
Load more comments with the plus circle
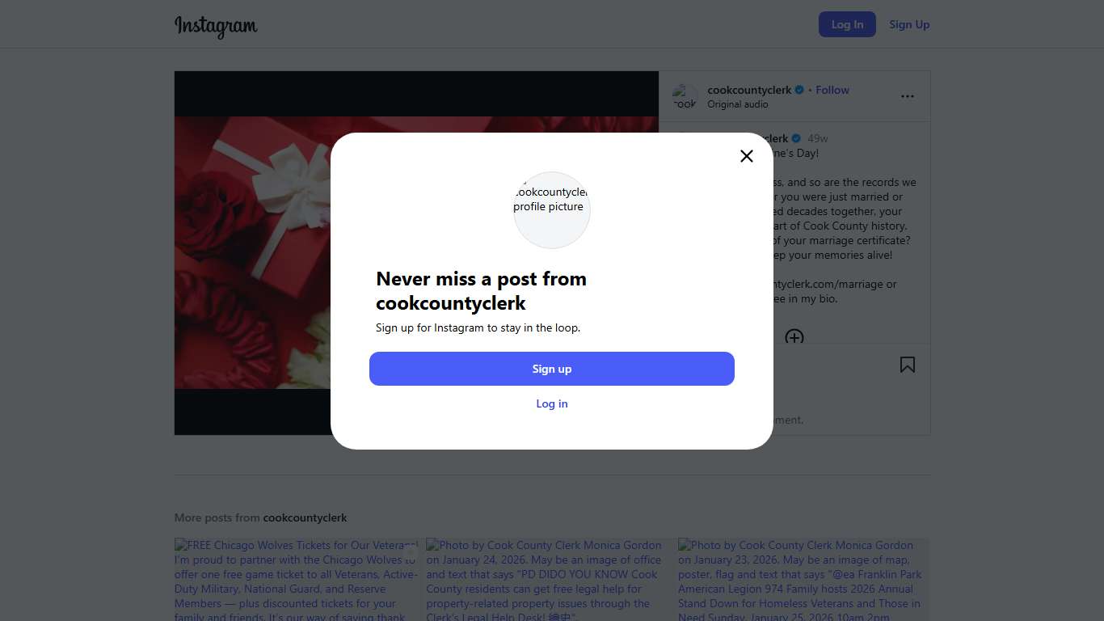794,337
